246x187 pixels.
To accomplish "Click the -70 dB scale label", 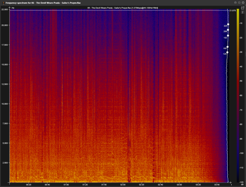I will tap(241, 110).
